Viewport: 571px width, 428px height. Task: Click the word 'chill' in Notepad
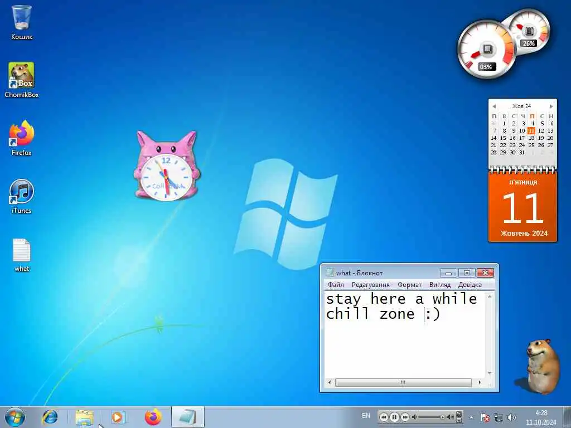click(347, 314)
